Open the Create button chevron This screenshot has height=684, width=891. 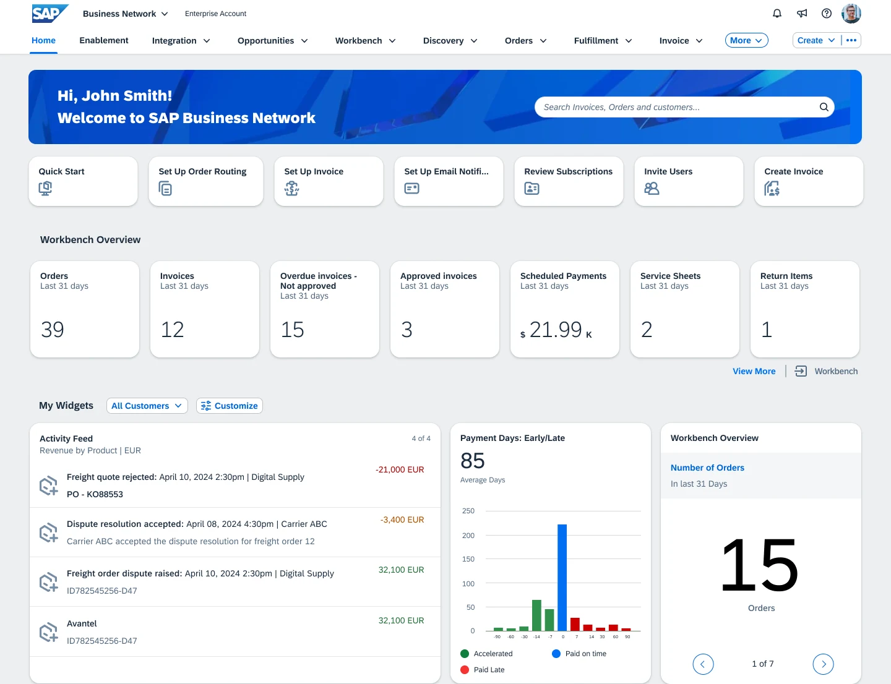832,40
